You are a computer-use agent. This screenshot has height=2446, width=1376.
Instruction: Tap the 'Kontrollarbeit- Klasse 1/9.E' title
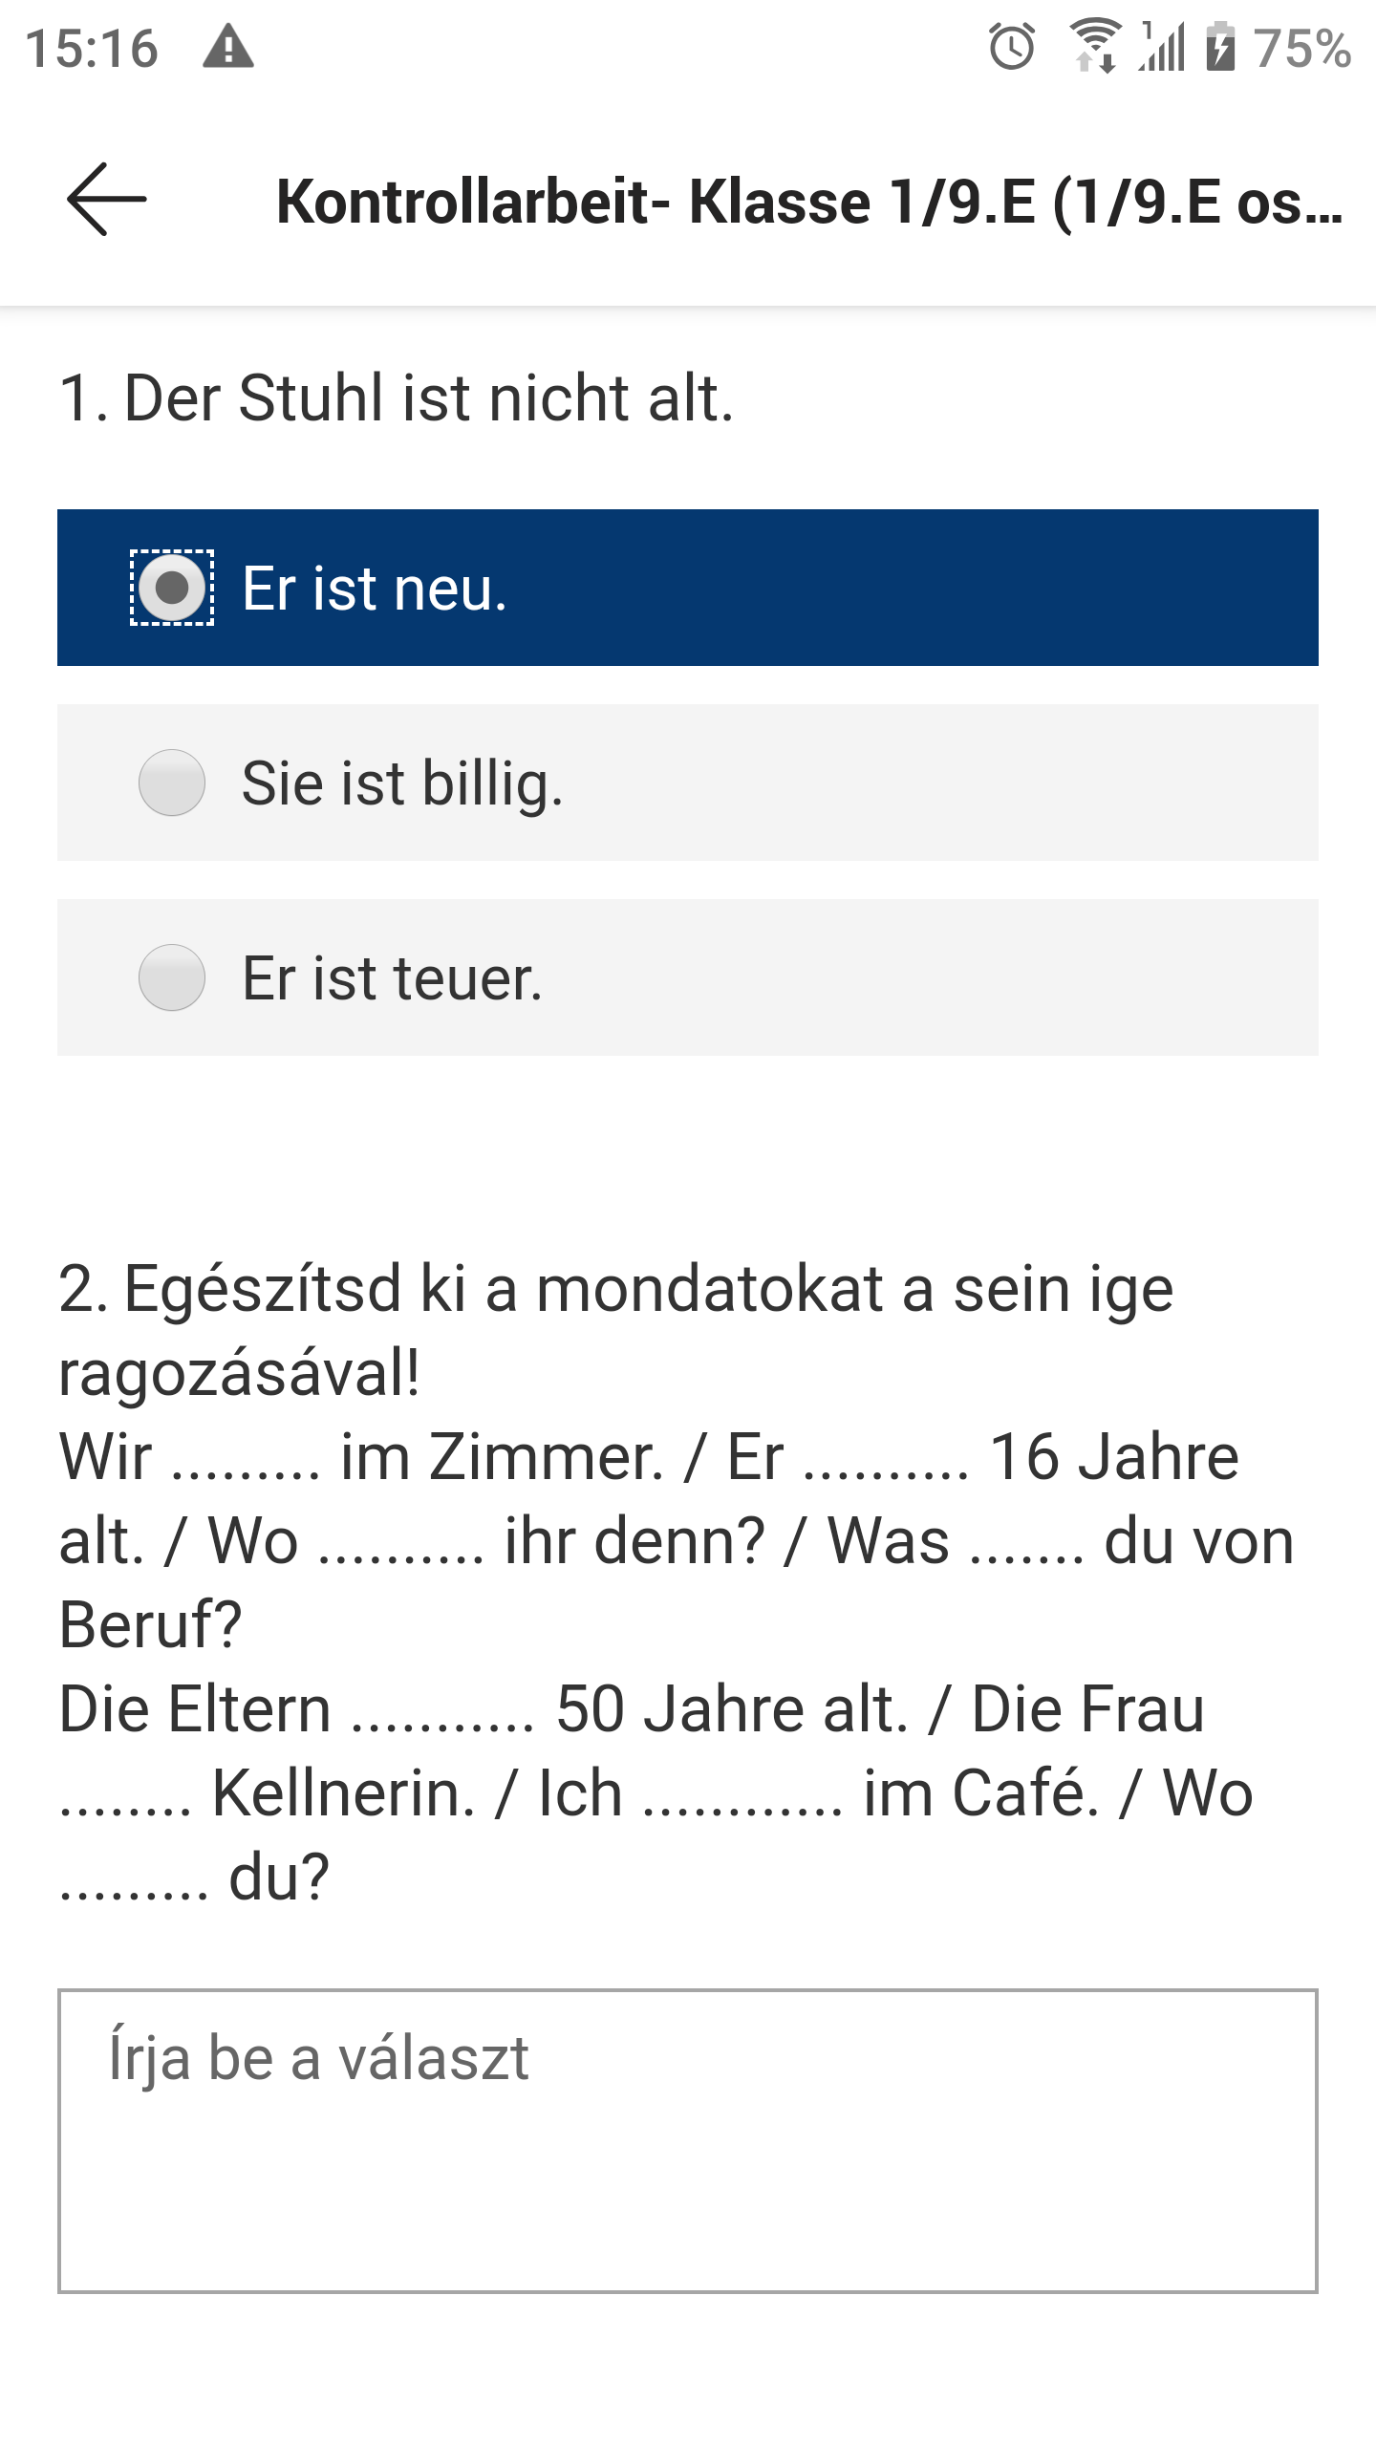click(808, 202)
